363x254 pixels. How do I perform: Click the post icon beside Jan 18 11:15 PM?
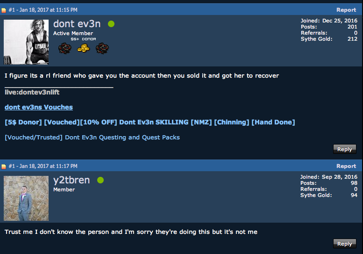point(4,10)
